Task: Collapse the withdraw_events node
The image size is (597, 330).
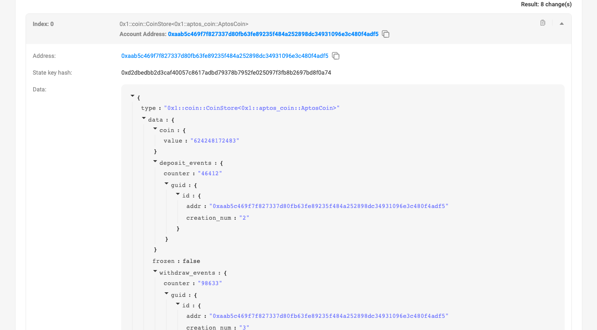Action: coord(155,272)
